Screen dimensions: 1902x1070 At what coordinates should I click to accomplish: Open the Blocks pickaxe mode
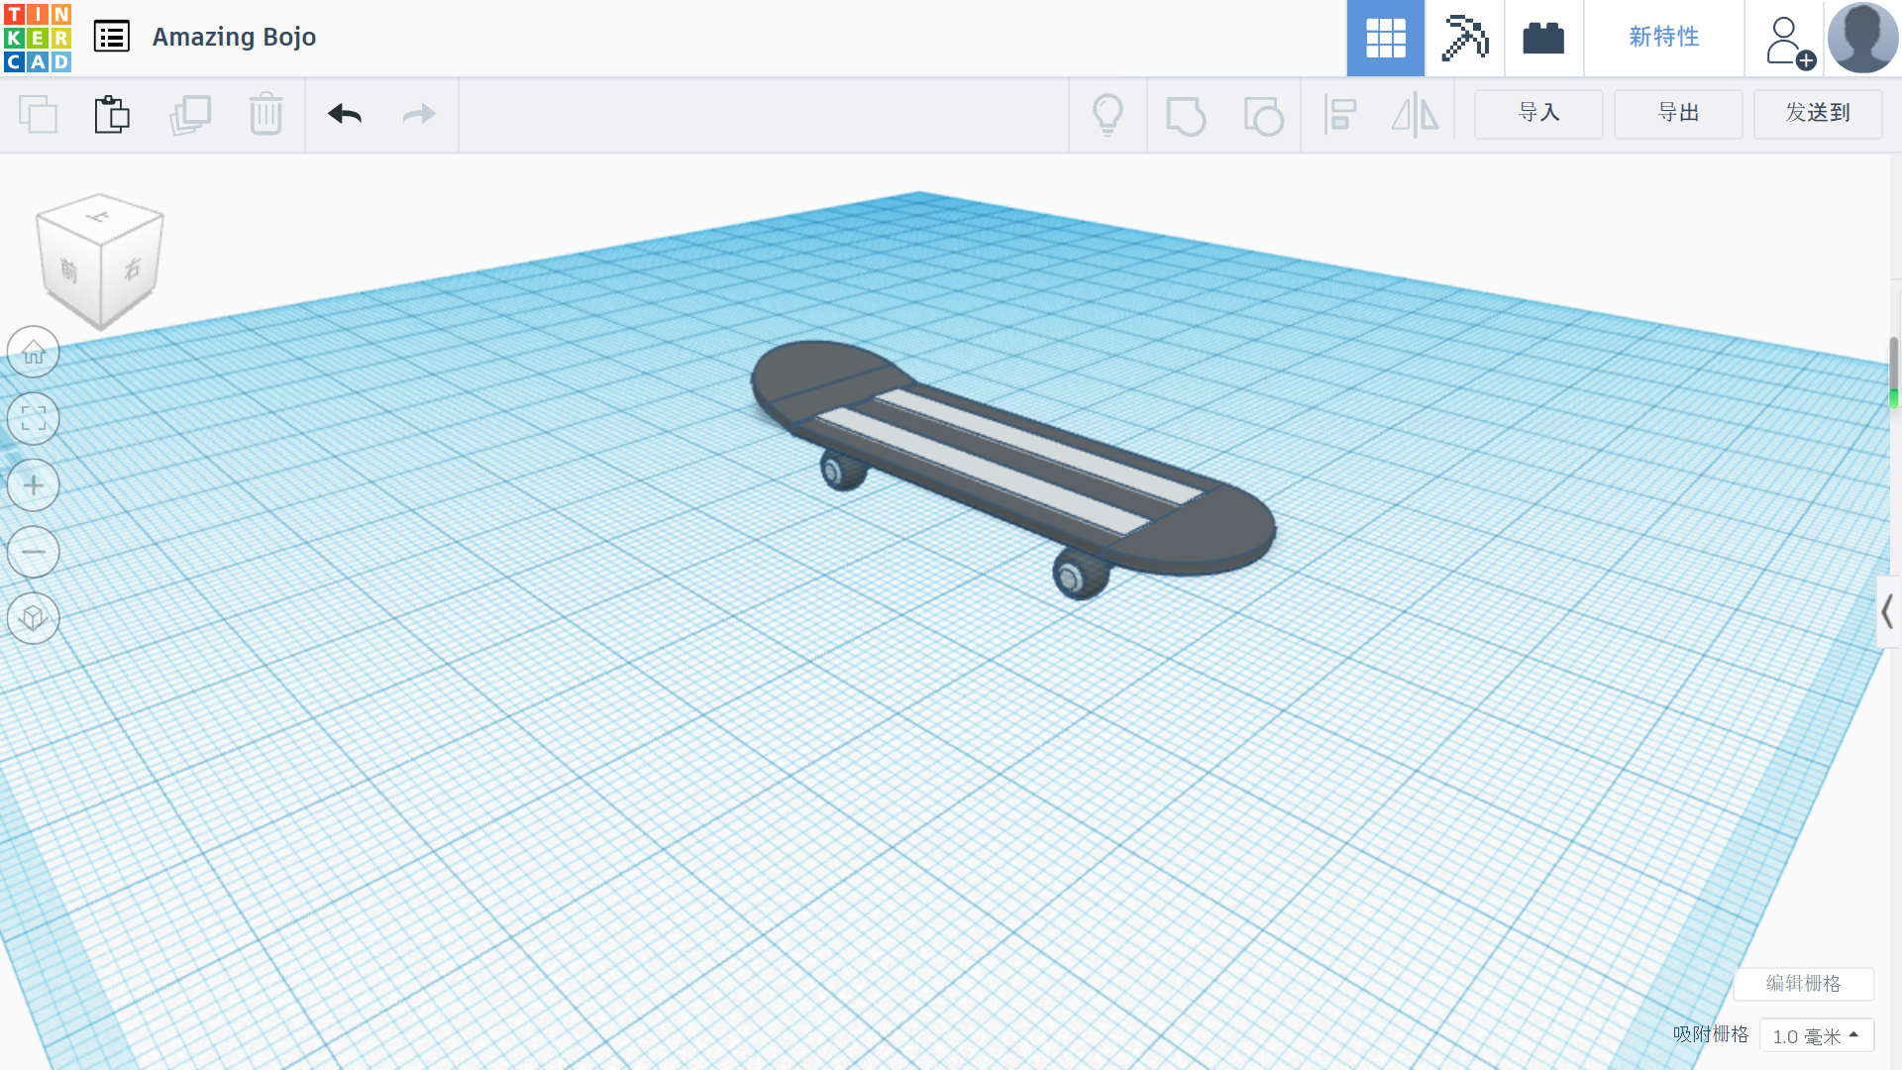point(1464,38)
